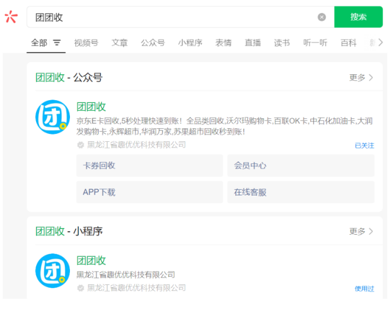
Task: Click the green 搜索 button
Action: (358, 17)
